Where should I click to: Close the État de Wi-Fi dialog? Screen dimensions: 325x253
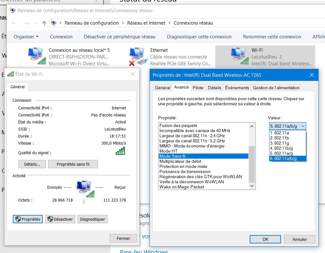133,74
